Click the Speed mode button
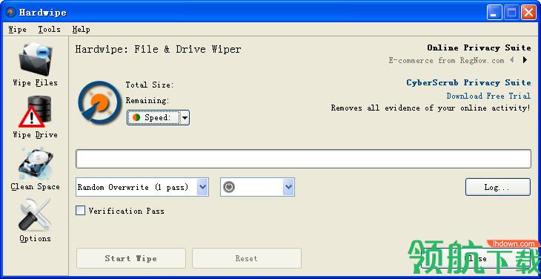Viewport: 541px width, 279px height. (153, 118)
